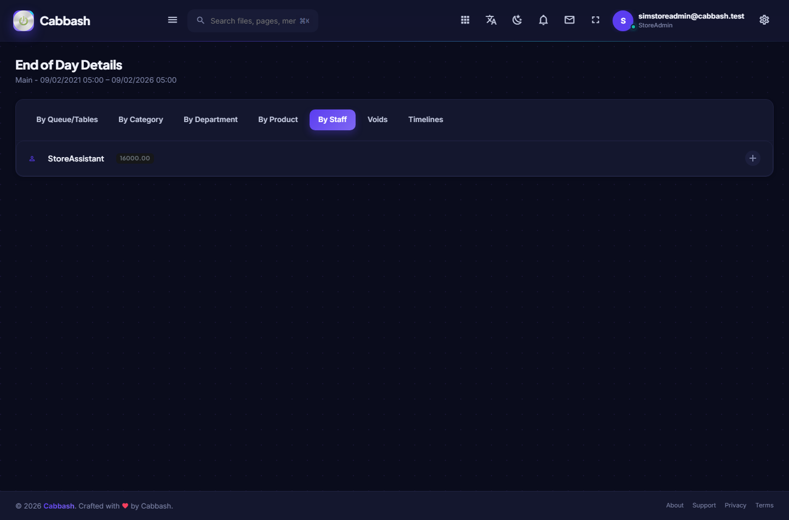Open the Privacy footer link
Viewport: 789px width, 520px height.
[x=735, y=506]
